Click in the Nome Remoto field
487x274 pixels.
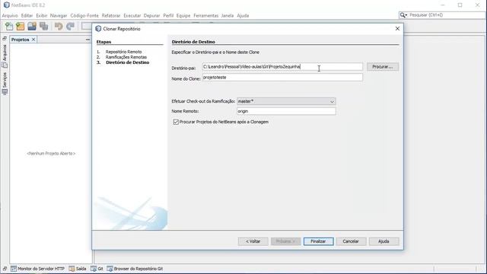(x=286, y=111)
